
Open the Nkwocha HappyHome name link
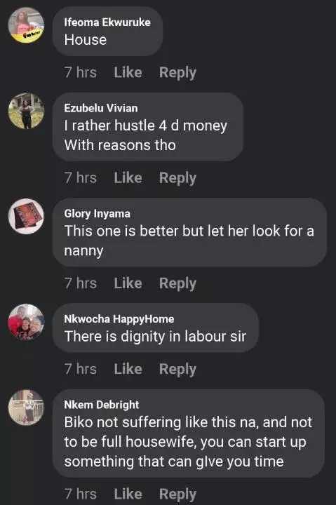[119, 319]
